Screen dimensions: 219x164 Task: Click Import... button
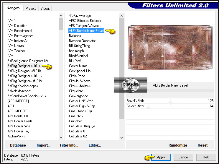pos(44,145)
